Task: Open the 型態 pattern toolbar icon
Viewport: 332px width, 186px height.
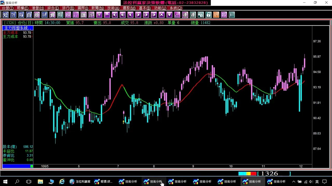Action: pos(13,15)
